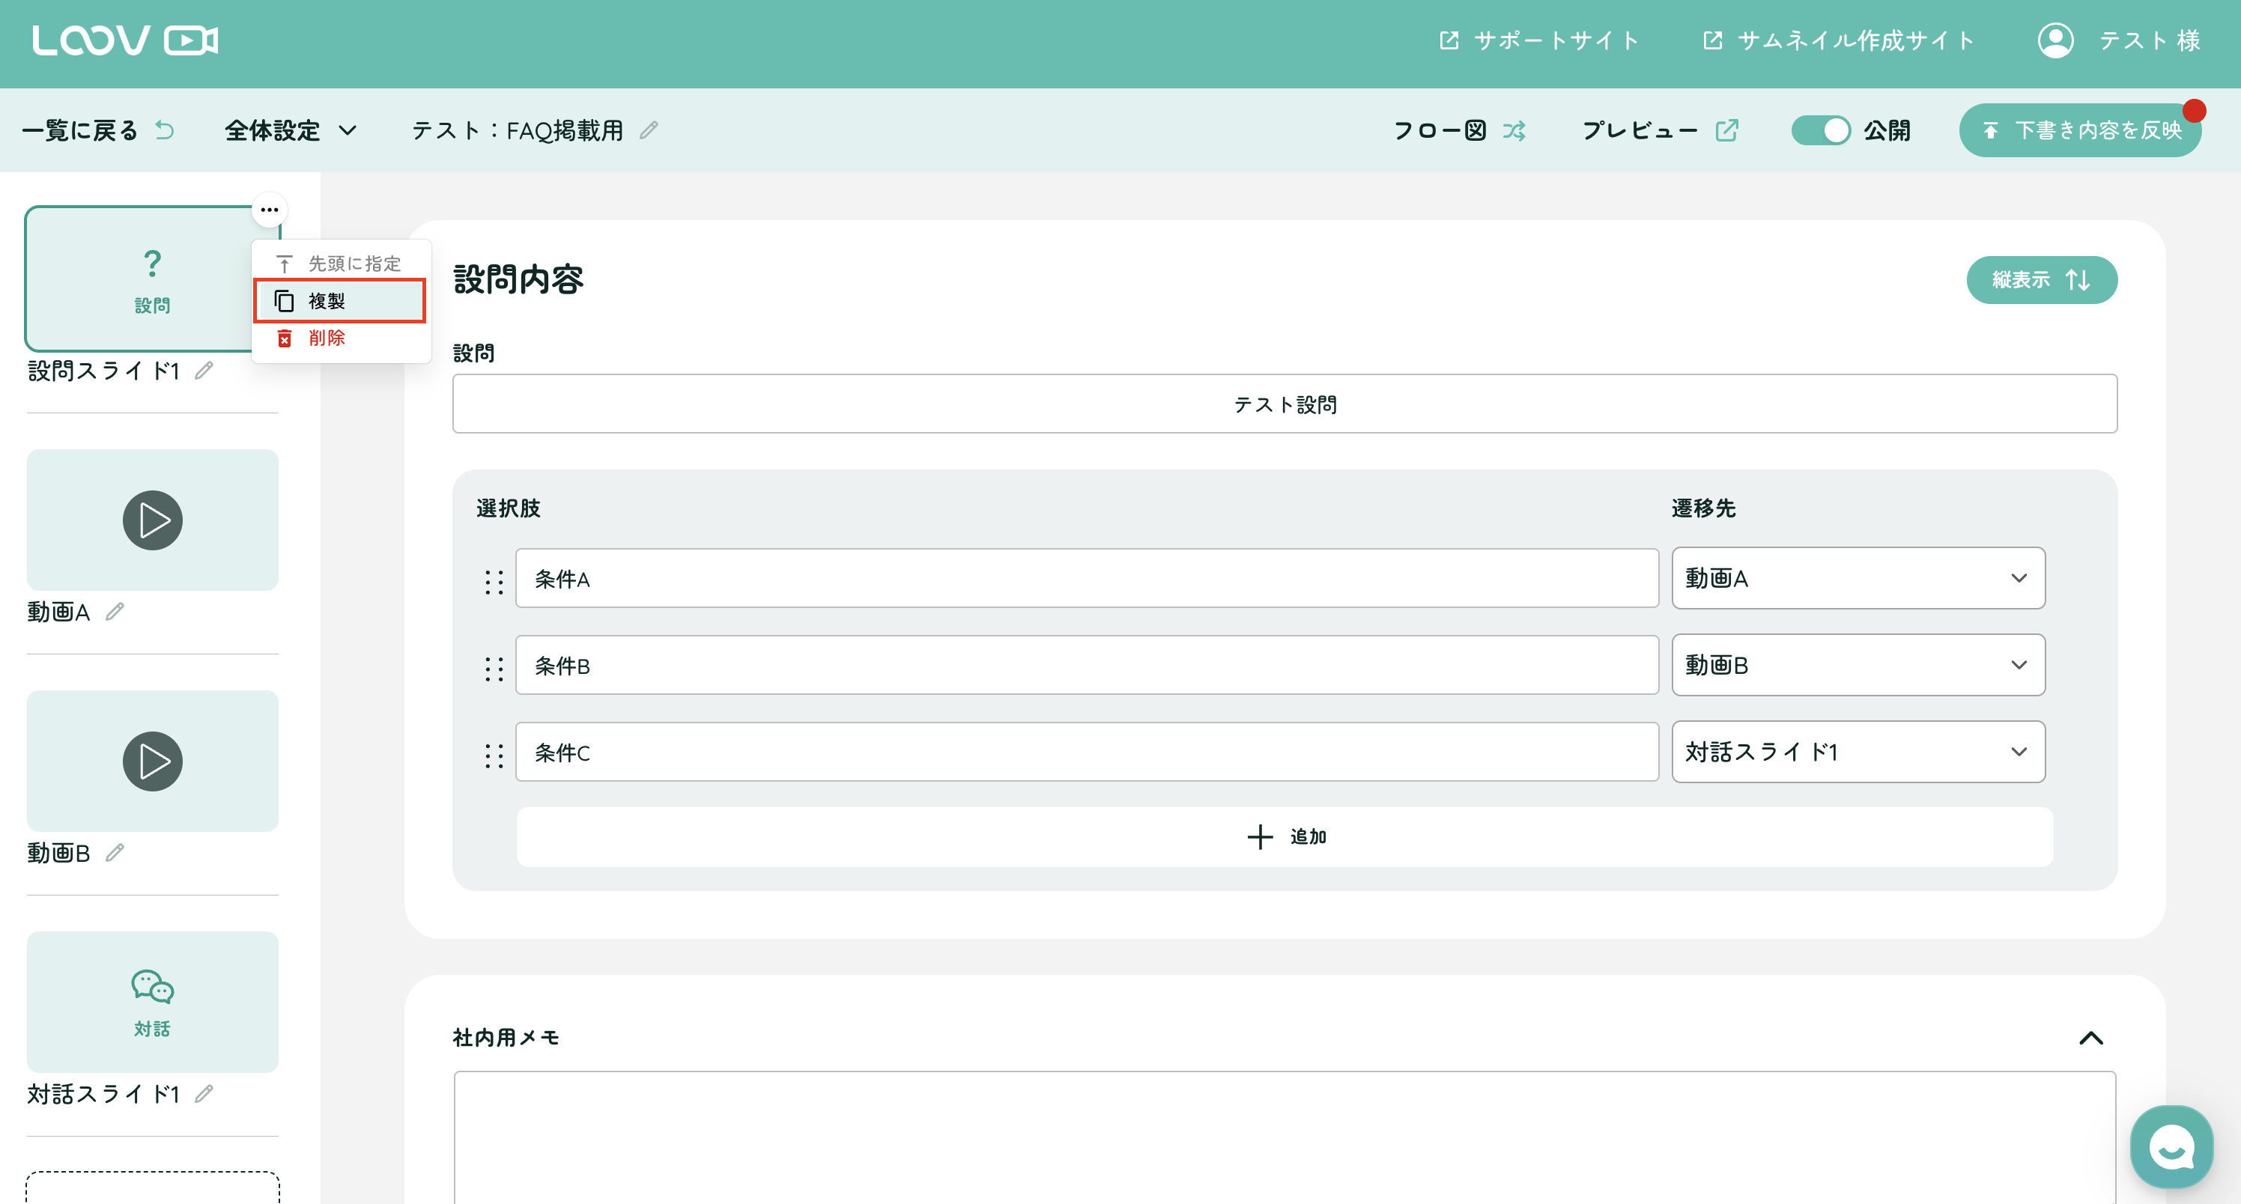The image size is (2241, 1204).
Task: Open the 対話スライド1 destination dropdown
Action: coord(1858,752)
